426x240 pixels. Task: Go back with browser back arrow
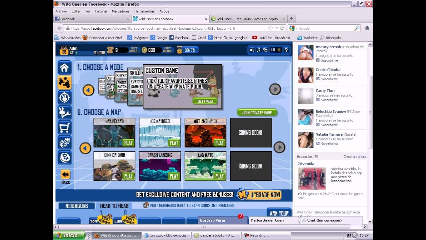[x=59, y=28]
